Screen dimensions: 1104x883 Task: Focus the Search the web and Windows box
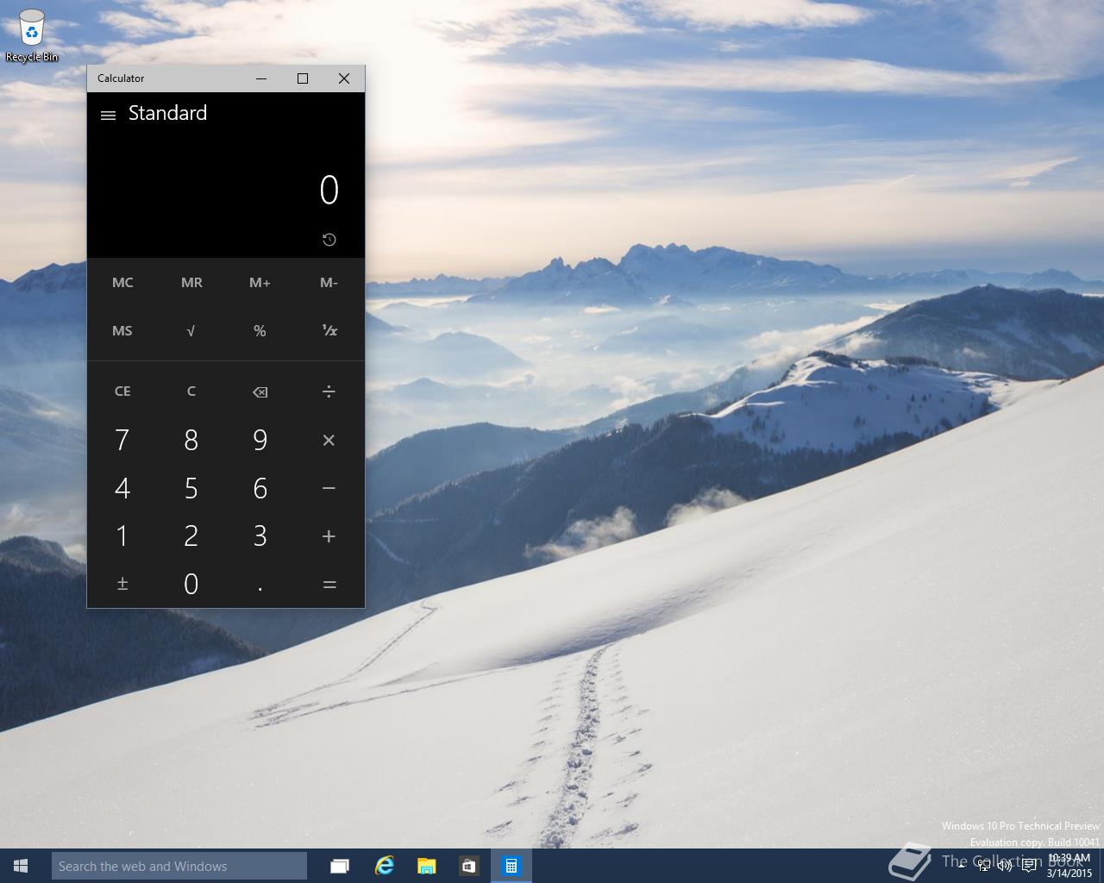(x=179, y=866)
